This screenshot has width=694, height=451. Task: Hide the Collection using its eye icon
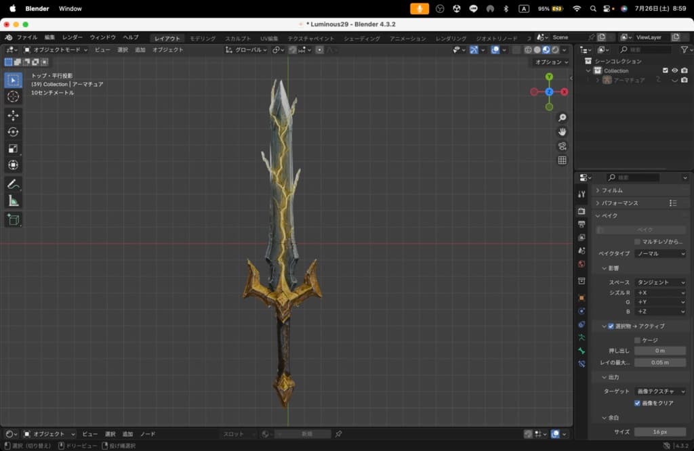coord(674,70)
